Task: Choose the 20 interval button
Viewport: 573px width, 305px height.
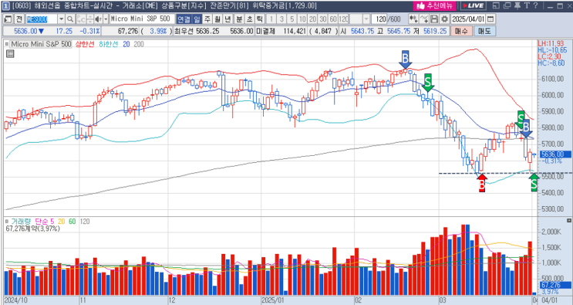Action: (313, 19)
